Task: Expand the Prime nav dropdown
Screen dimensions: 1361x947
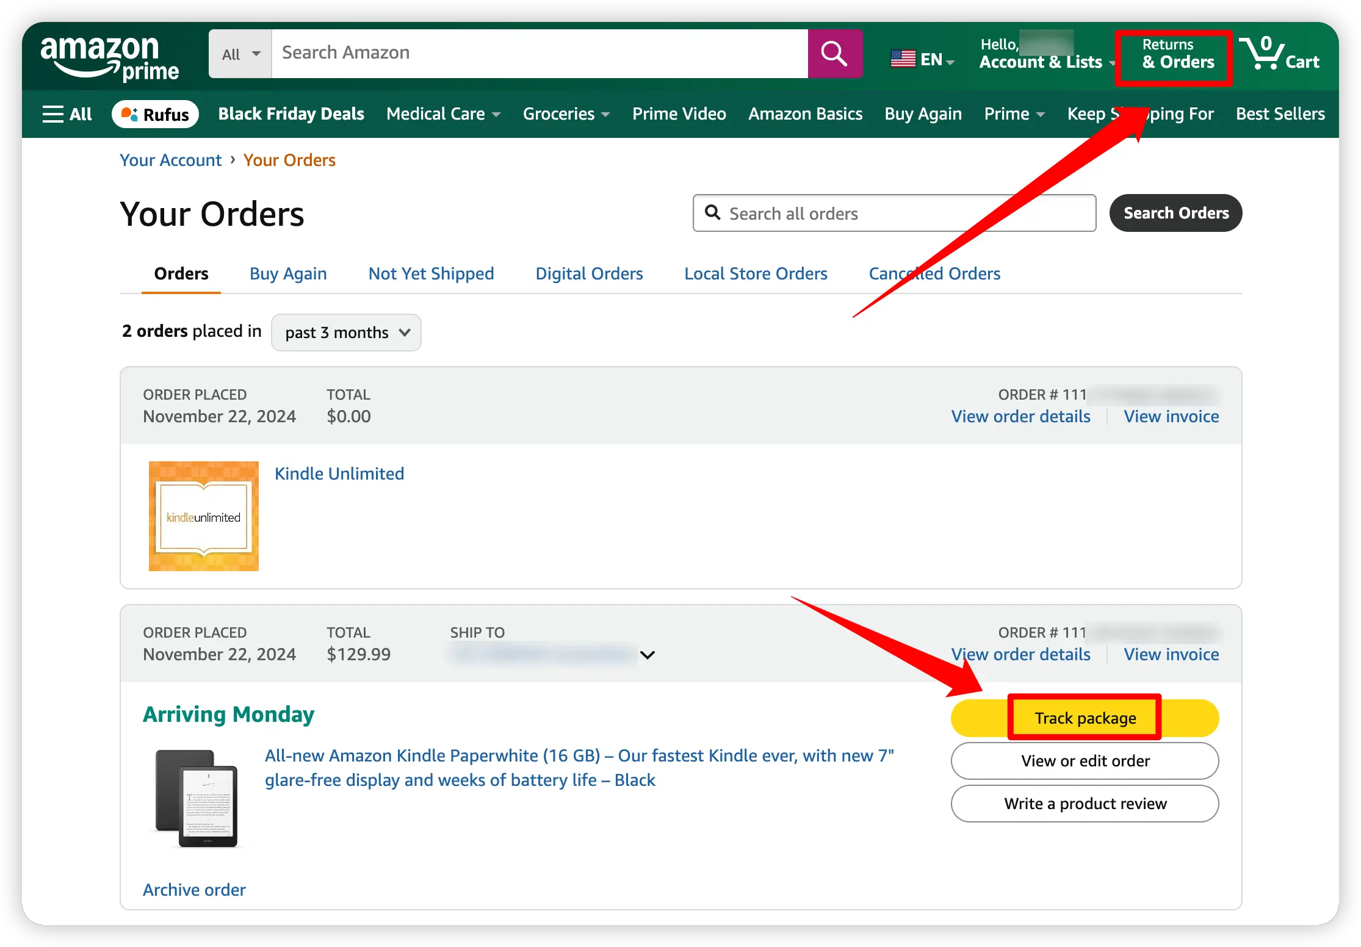Action: (x=1014, y=114)
